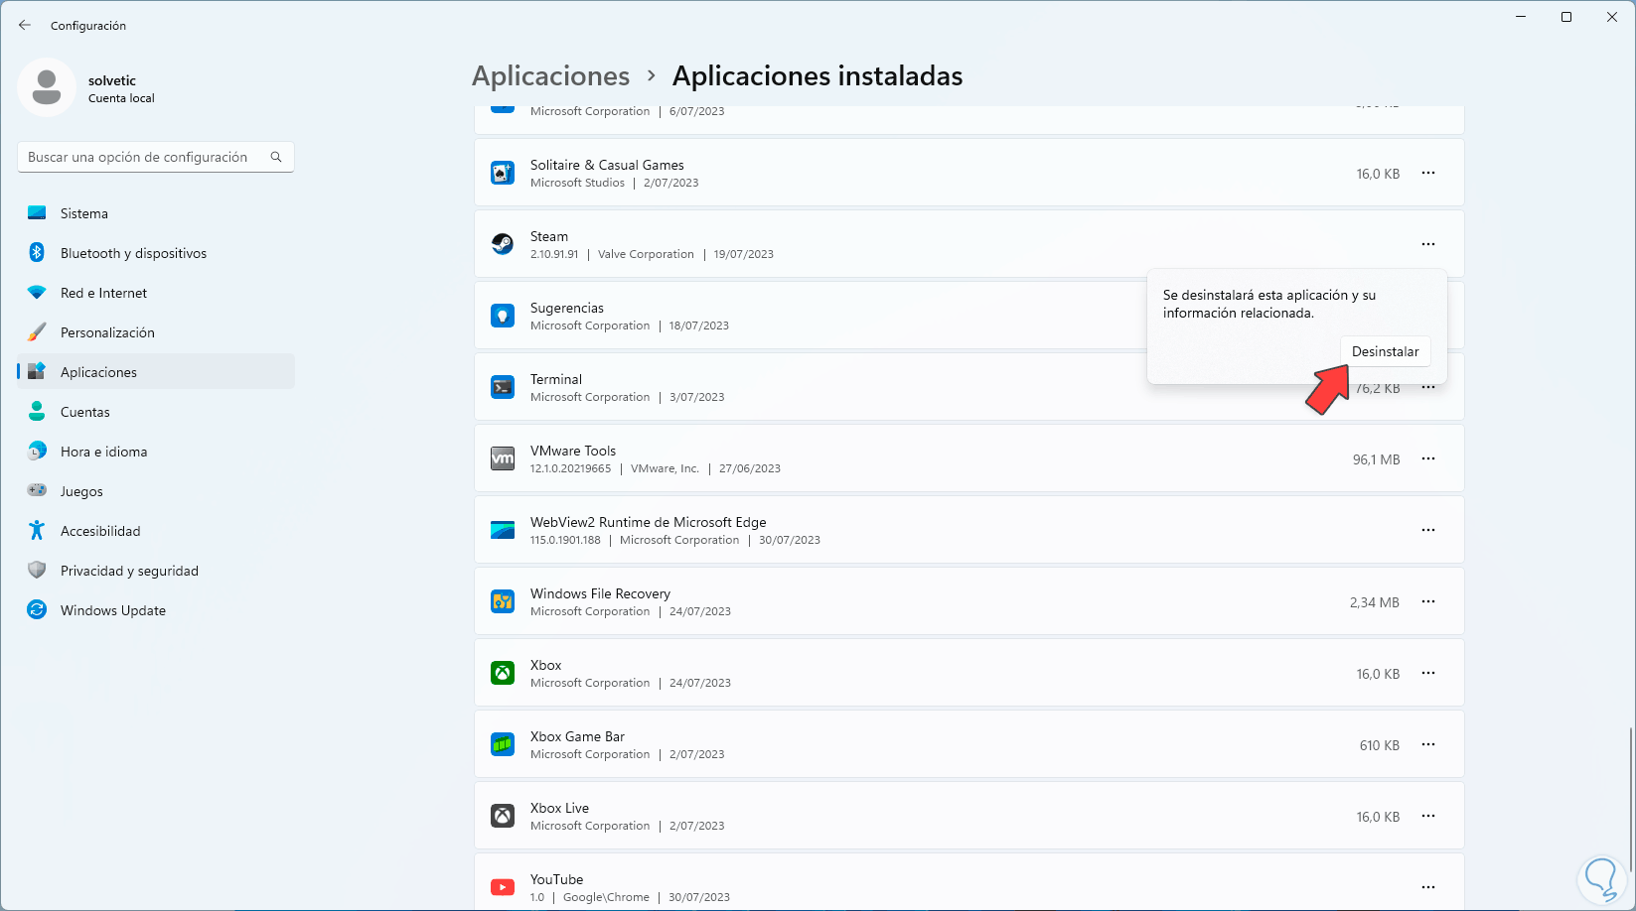This screenshot has height=911, width=1636.
Task: Focus the Buscar una opción de configuración field
Action: [156, 157]
